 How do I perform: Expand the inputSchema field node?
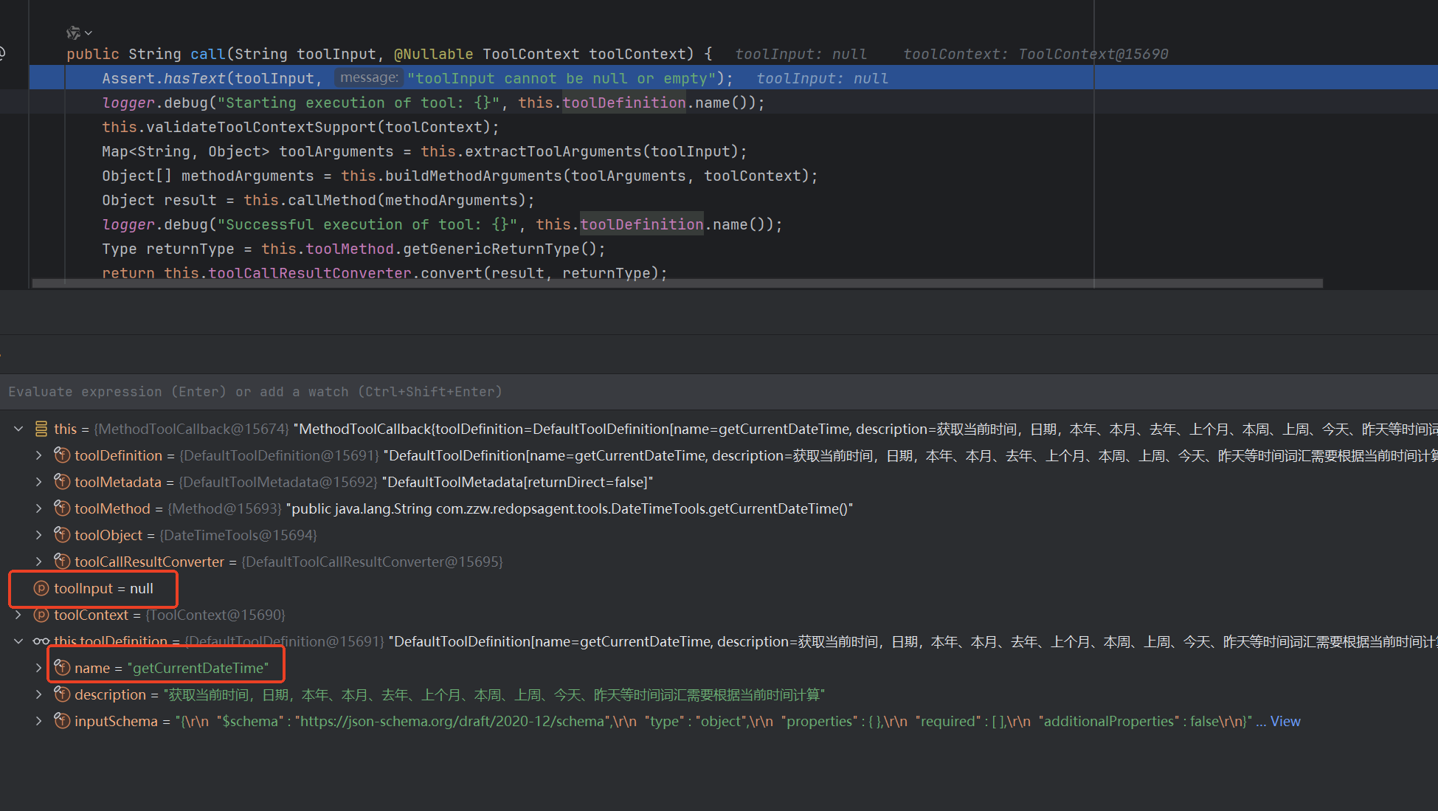38,721
